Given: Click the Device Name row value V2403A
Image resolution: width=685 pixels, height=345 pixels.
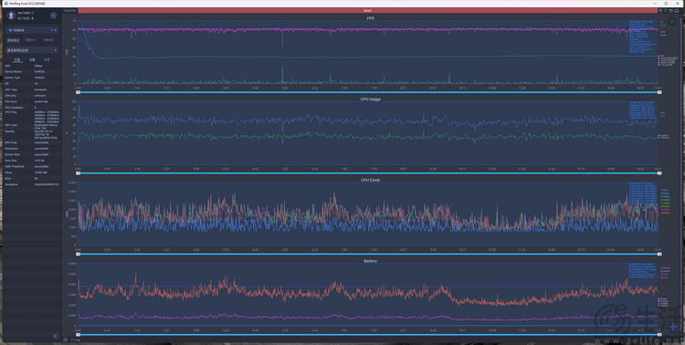Looking at the screenshot, I should click(x=39, y=71).
